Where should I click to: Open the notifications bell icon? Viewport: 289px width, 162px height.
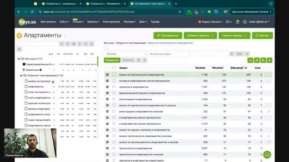[x=238, y=22]
